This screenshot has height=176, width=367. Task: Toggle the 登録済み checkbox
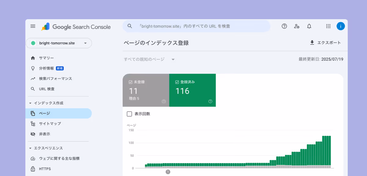point(177,82)
